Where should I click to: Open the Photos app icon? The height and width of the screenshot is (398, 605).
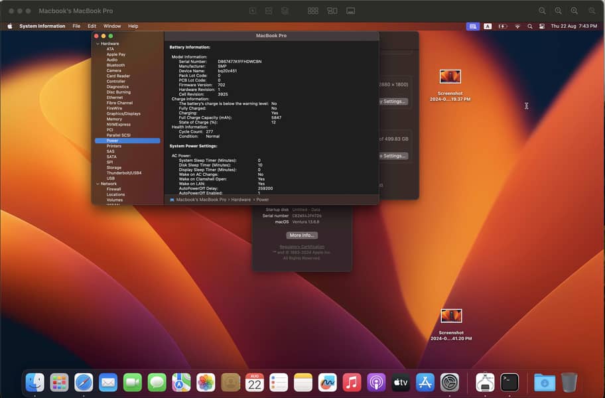(206, 382)
